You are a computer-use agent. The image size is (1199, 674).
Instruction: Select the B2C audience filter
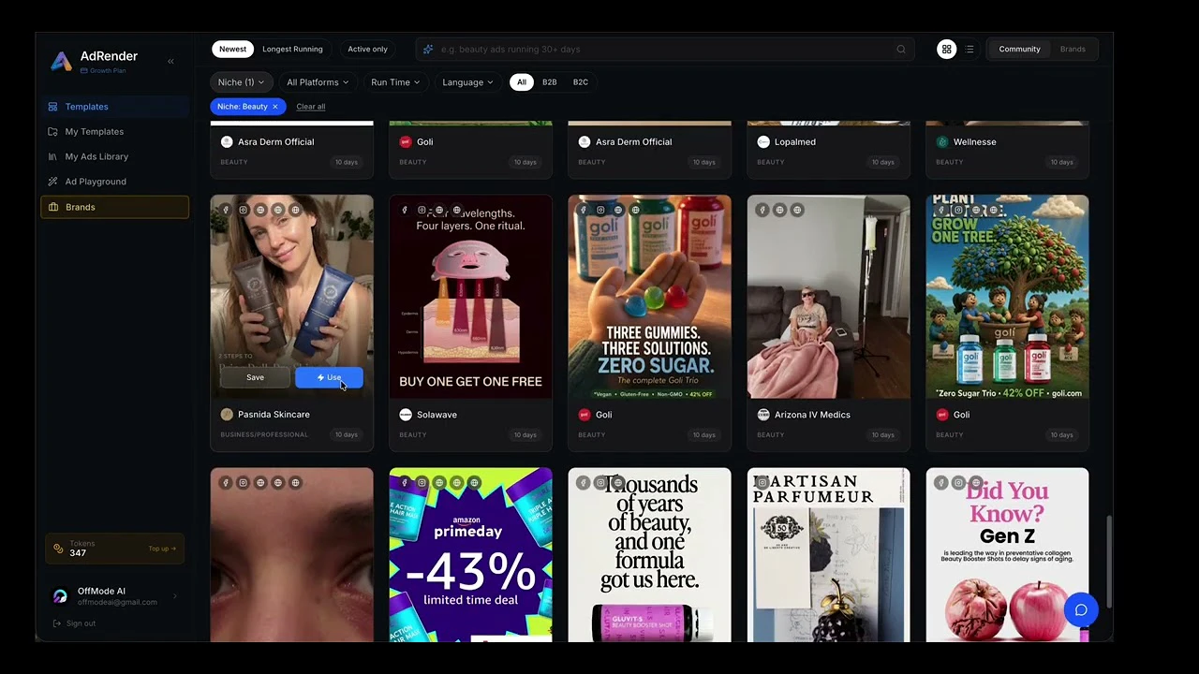pyautogui.click(x=581, y=82)
